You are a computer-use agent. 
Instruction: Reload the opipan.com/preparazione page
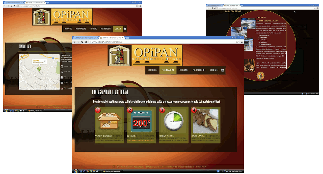pos(82,42)
